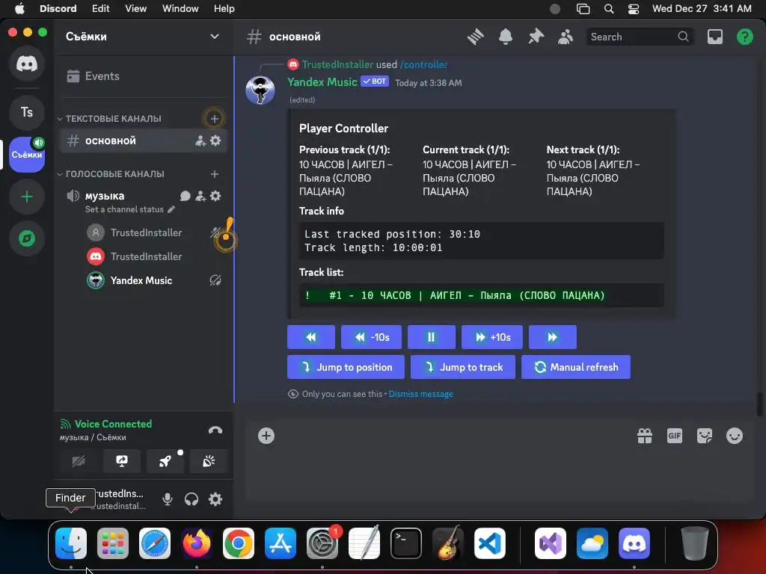766x574 pixels.
Task: Open Terminal from the Dock
Action: (x=406, y=543)
